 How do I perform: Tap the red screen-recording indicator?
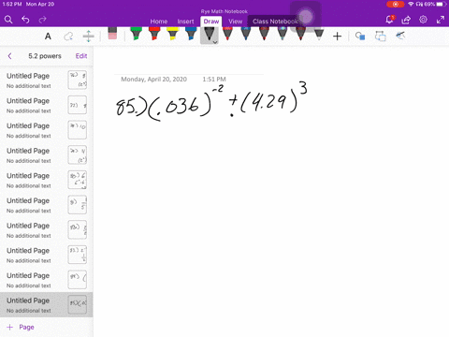pyautogui.click(x=396, y=5)
